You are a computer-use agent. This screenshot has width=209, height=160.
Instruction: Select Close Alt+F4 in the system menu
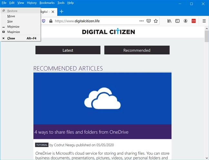point(21,38)
